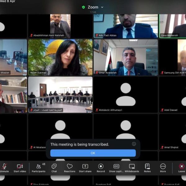Click the green encryption shield icon

click(x=83, y=7)
